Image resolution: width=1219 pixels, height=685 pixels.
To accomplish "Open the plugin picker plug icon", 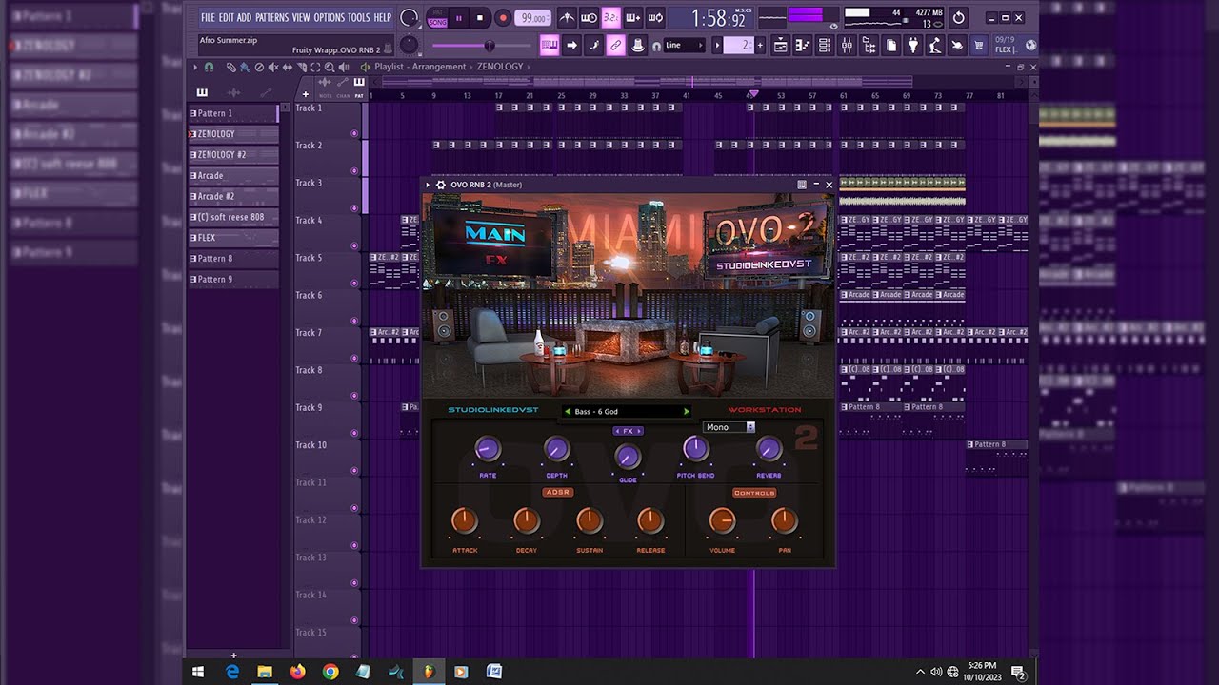I will (x=913, y=45).
